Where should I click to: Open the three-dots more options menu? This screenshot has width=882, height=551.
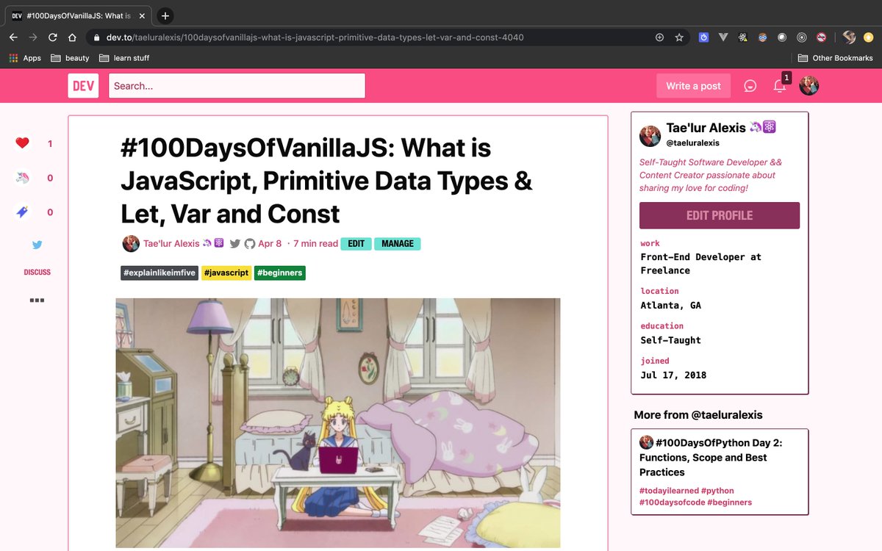tap(37, 300)
